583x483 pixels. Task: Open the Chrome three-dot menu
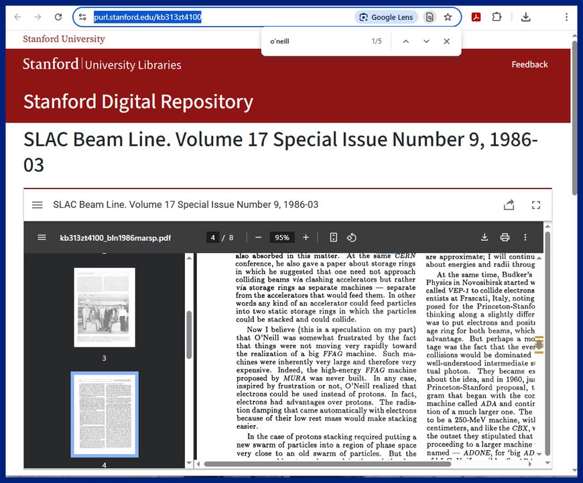pyautogui.click(x=566, y=17)
